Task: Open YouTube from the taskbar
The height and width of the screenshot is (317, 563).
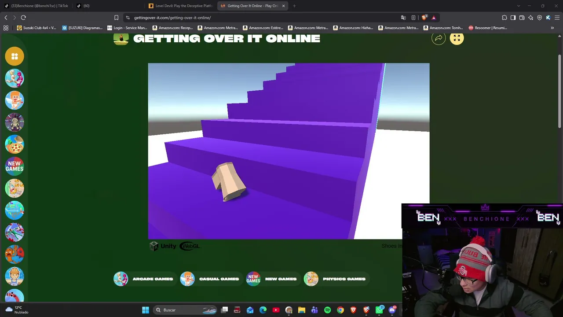Action: [276, 310]
